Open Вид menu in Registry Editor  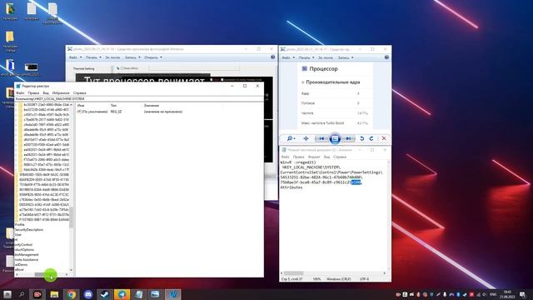(x=46, y=92)
